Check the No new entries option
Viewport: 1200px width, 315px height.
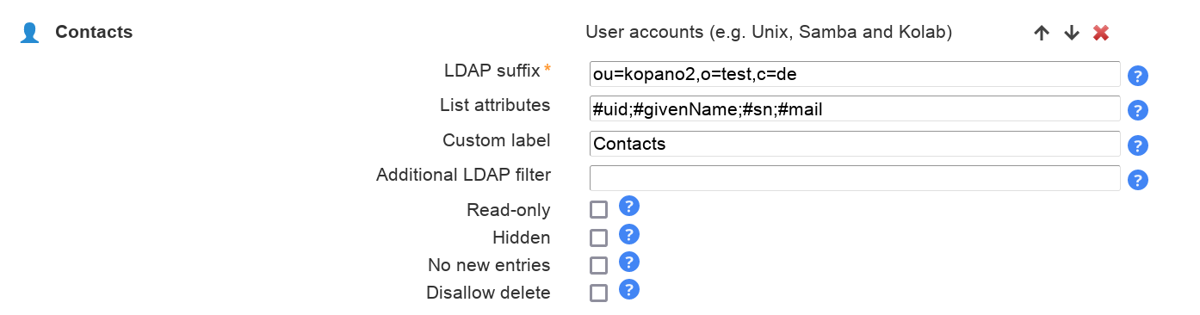point(598,265)
